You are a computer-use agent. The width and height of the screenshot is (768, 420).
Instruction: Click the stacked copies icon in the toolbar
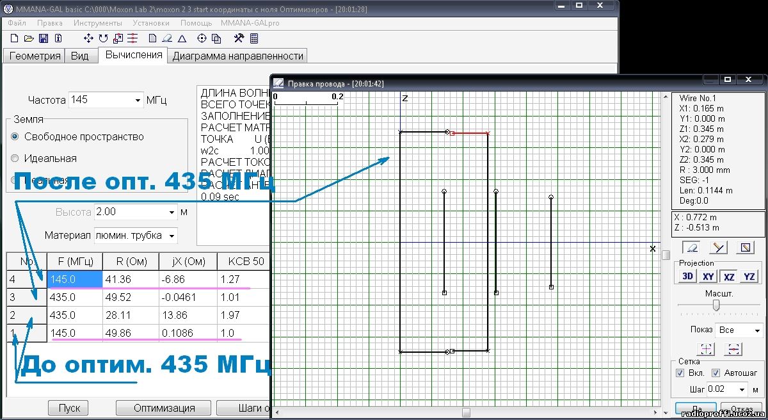pyautogui.click(x=216, y=38)
